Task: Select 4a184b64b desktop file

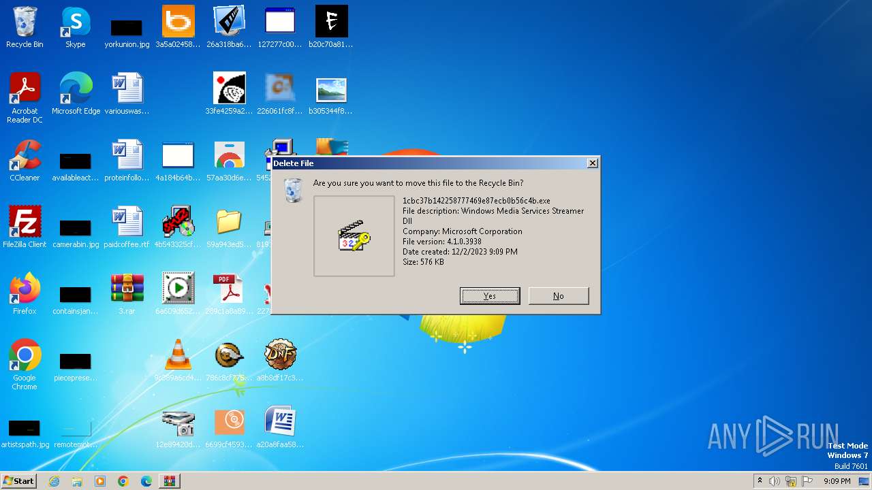Action: click(x=178, y=161)
